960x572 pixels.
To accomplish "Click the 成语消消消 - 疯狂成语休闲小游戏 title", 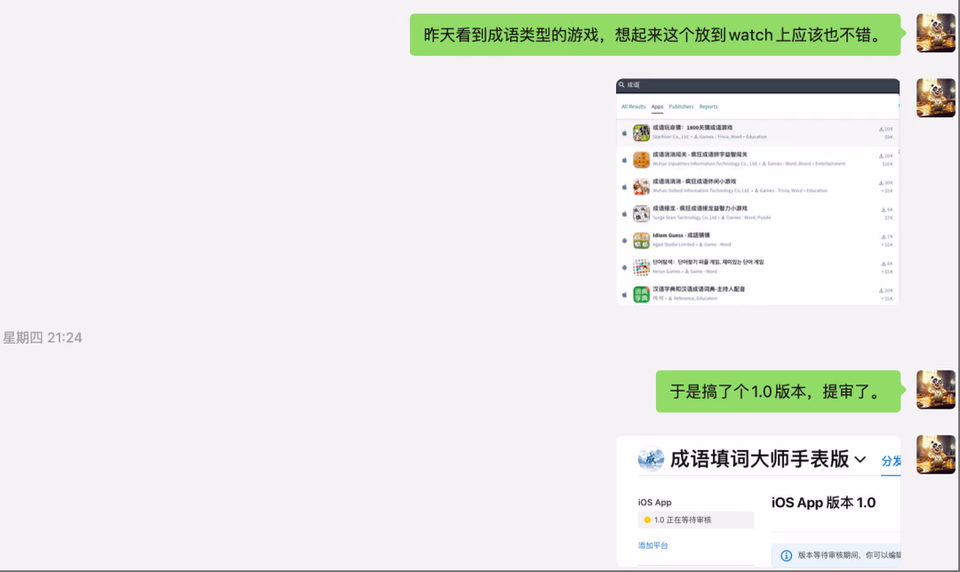I will coord(694,182).
